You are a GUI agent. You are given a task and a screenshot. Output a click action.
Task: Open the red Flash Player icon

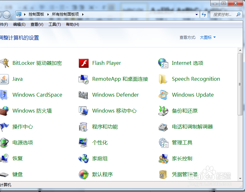click(84, 63)
